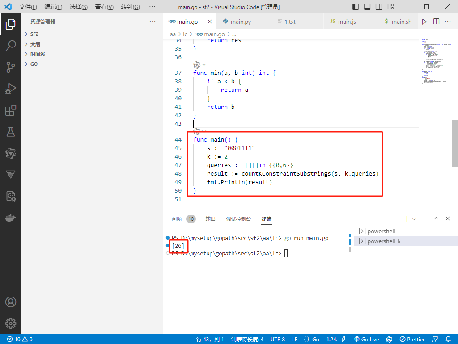Screen dimensions: 458x344
Task: Split the editor to the right
Action: 436,21
